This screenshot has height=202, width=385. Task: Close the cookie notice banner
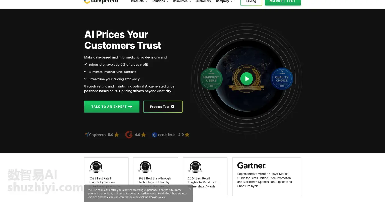(190, 189)
